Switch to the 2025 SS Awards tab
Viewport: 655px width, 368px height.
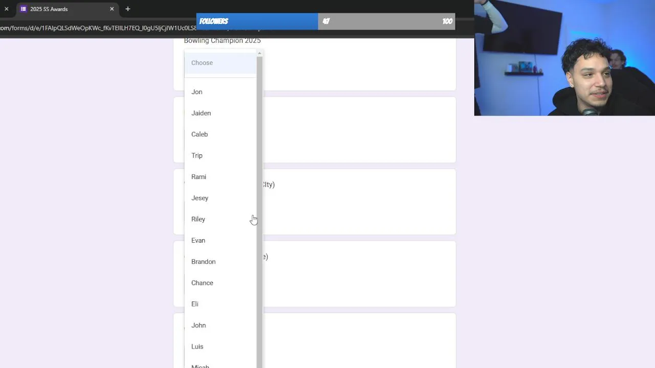point(67,9)
